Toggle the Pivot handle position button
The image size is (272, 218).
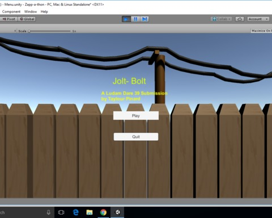pyautogui.click(x=8, y=19)
